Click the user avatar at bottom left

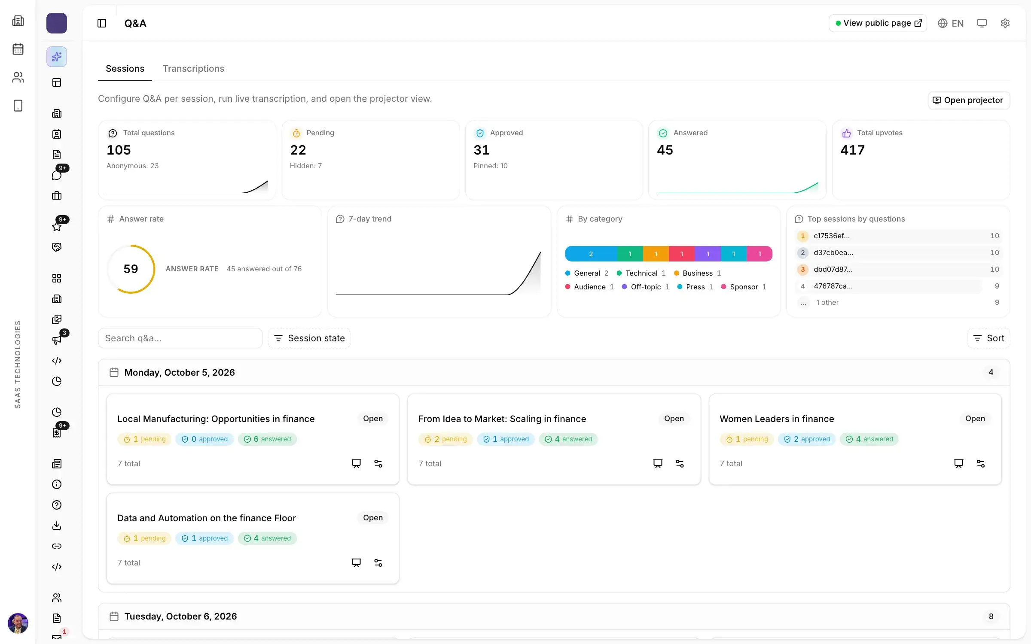[x=18, y=623]
